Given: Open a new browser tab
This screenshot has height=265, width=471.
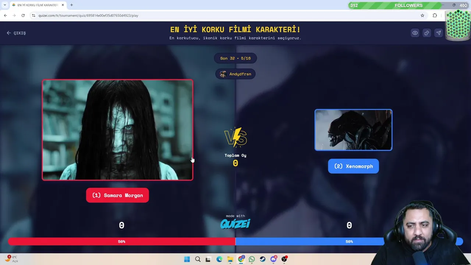Looking at the screenshot, I should point(71,5).
